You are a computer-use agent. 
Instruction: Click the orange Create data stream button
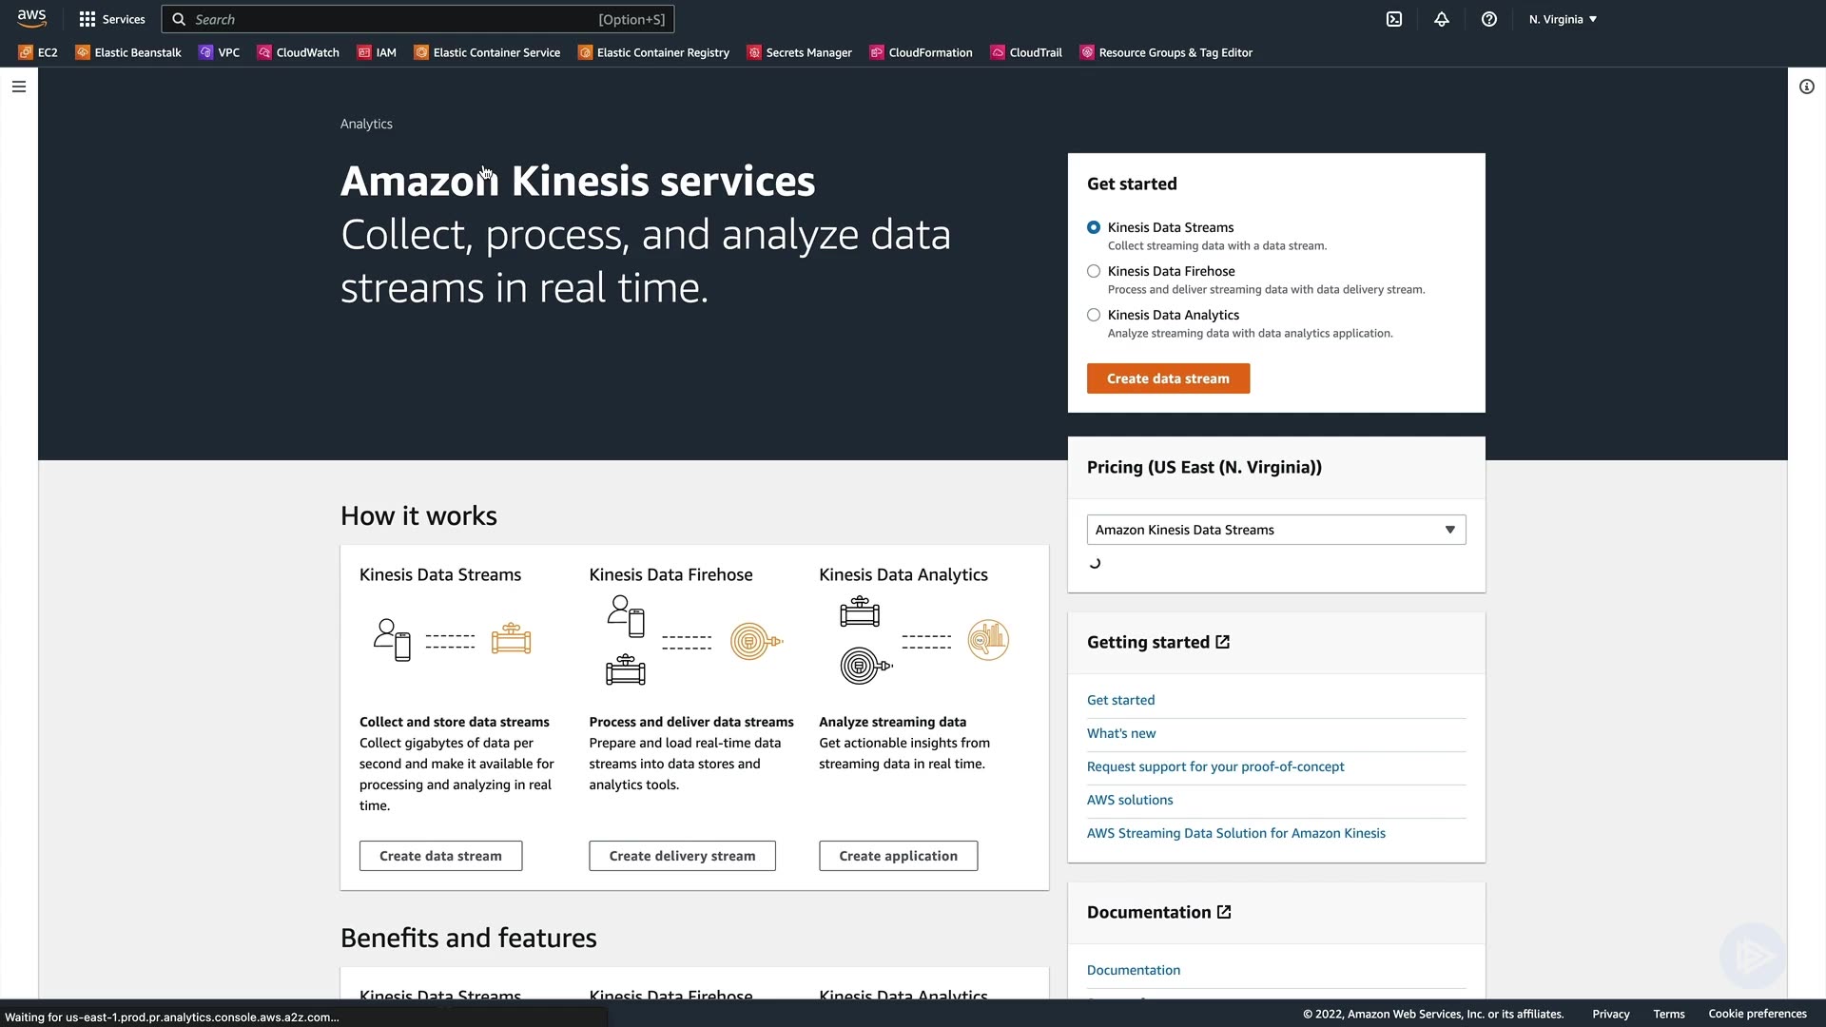point(1168,378)
